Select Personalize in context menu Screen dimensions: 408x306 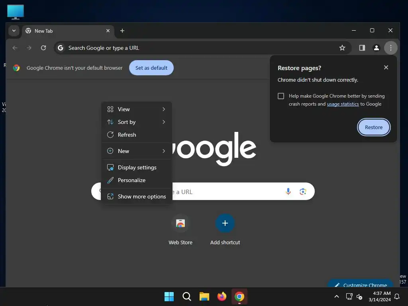pos(137,180)
